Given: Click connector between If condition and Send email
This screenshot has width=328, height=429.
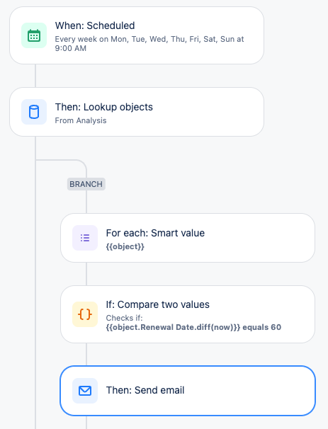Looking at the screenshot, I should [86, 354].
